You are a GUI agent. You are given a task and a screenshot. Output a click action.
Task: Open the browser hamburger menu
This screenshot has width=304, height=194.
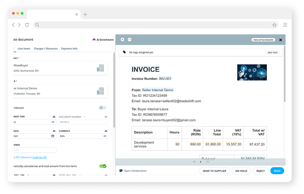(285, 25)
